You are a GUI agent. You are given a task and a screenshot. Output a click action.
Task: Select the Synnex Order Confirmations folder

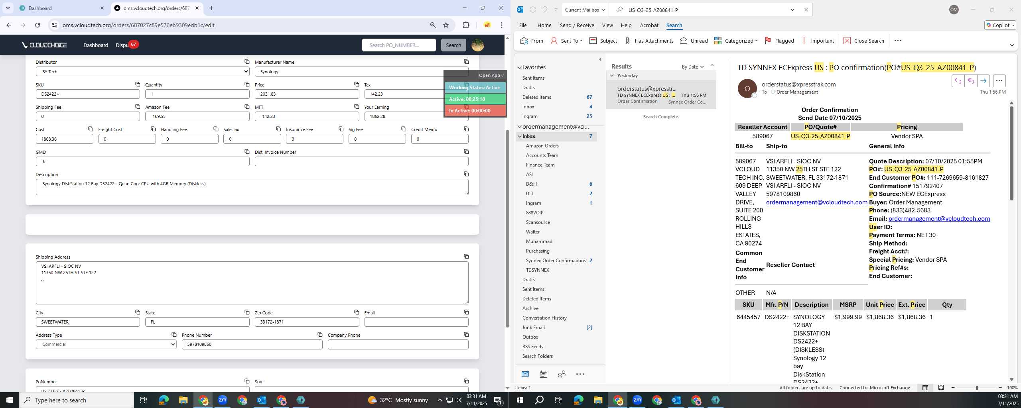point(556,261)
